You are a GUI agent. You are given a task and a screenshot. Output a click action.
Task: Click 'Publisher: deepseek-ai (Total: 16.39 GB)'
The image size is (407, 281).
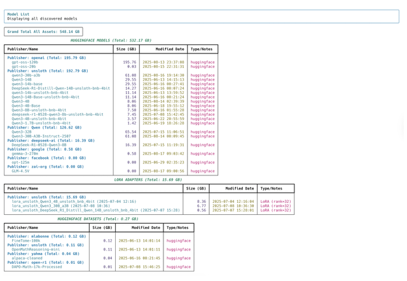click(x=51, y=140)
